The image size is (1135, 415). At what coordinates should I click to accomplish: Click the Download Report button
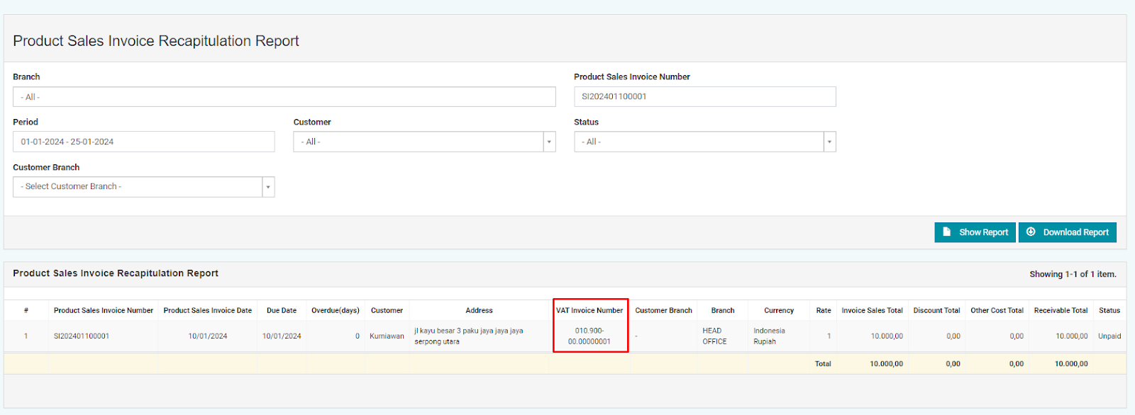[x=1068, y=232]
